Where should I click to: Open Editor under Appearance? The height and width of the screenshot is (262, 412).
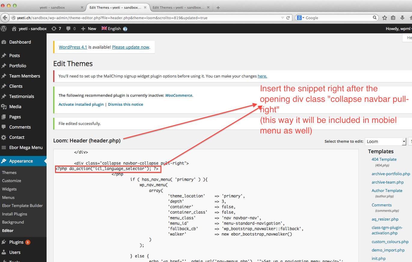tap(8, 230)
